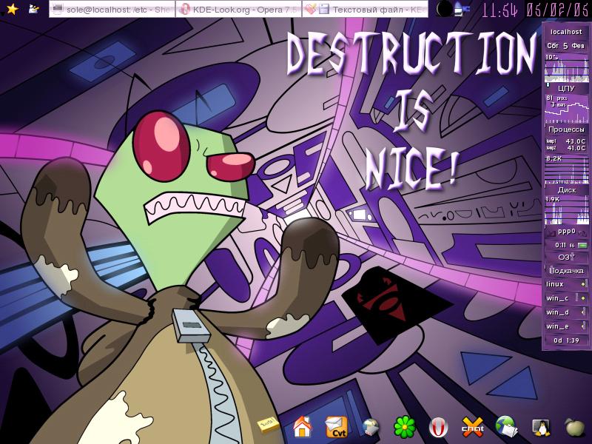
Task: Click the 05/02/05 date display
Action: 557,10
